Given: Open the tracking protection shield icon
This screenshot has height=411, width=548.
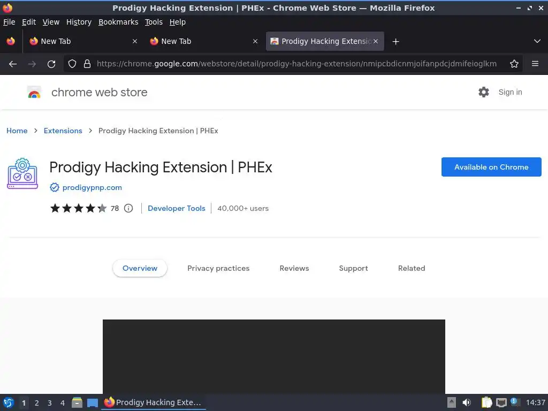Looking at the screenshot, I should (x=72, y=64).
